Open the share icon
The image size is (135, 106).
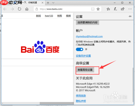[123, 9]
